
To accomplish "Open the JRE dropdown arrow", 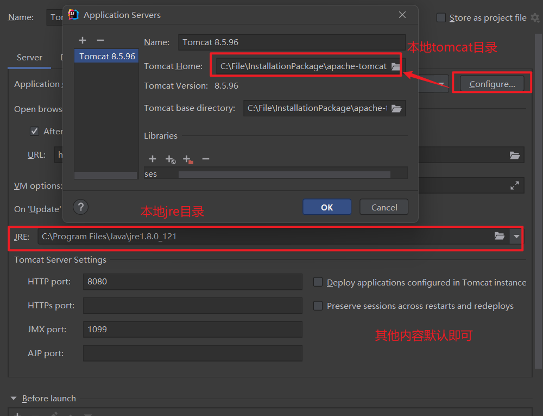I will pyautogui.click(x=516, y=237).
